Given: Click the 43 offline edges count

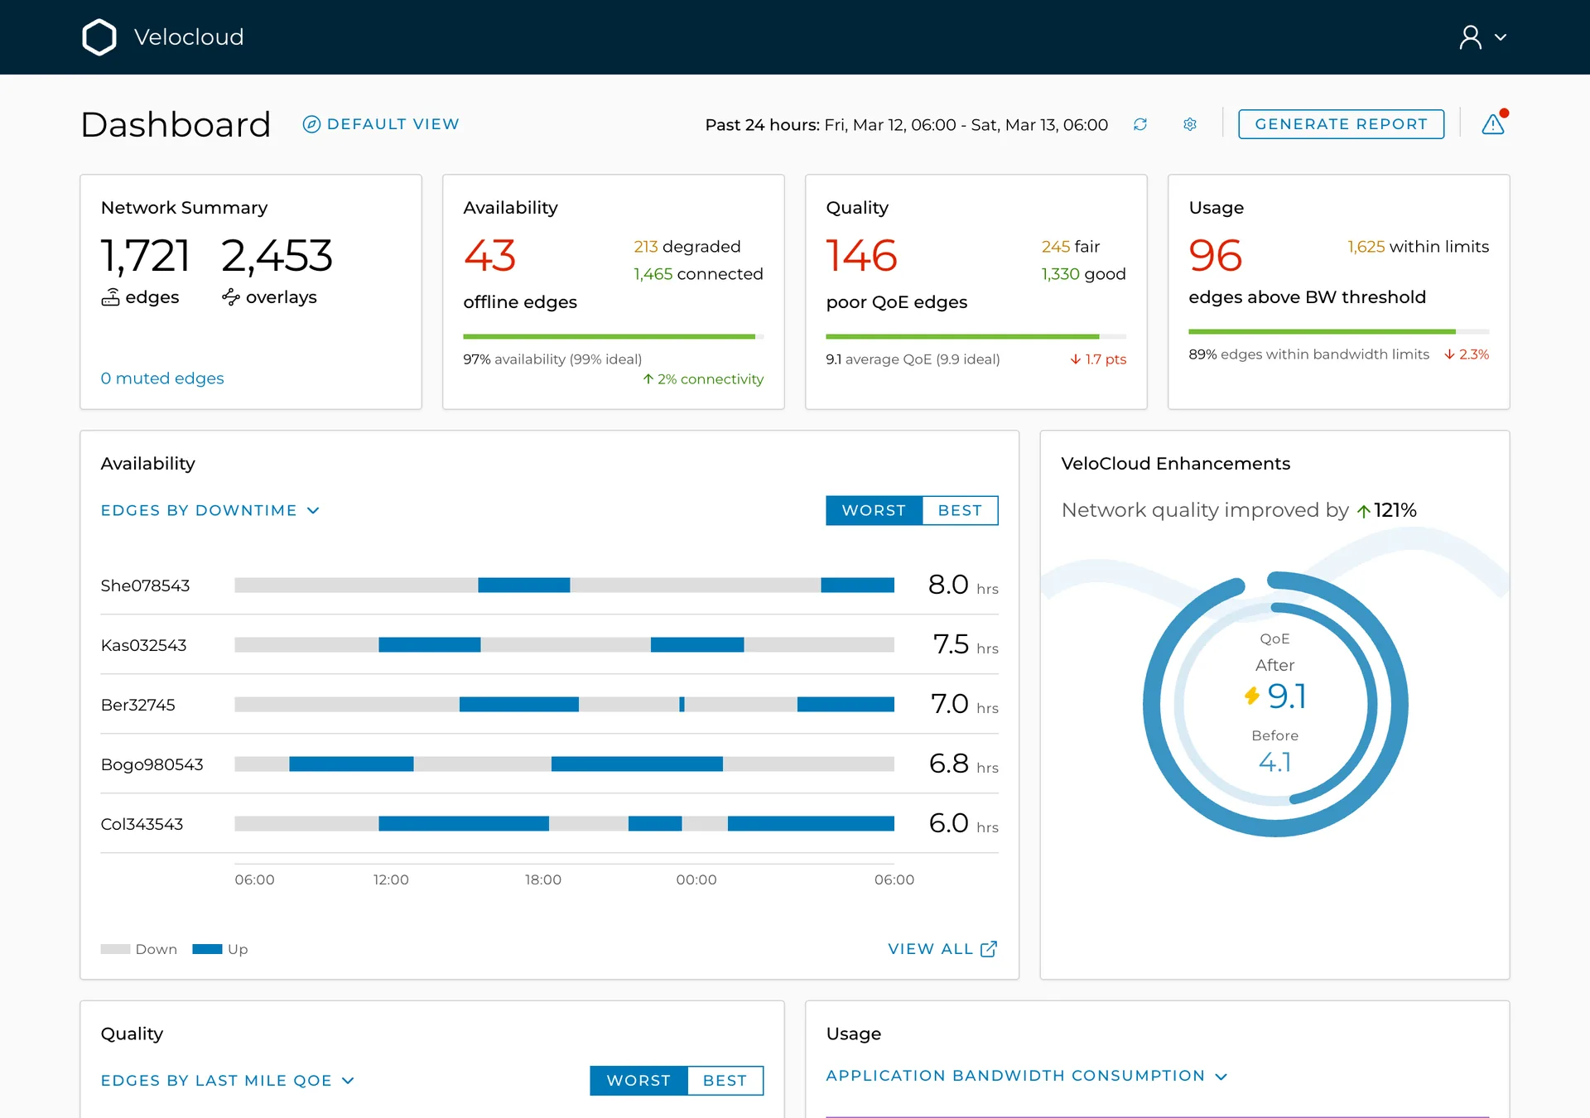Looking at the screenshot, I should pos(489,255).
